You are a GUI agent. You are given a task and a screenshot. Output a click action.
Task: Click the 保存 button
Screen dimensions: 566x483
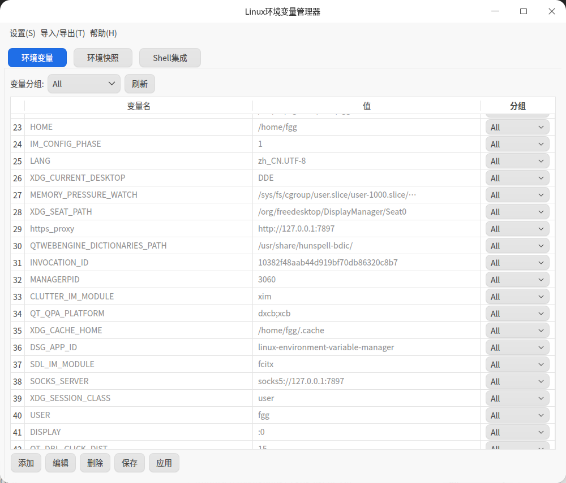pos(130,463)
